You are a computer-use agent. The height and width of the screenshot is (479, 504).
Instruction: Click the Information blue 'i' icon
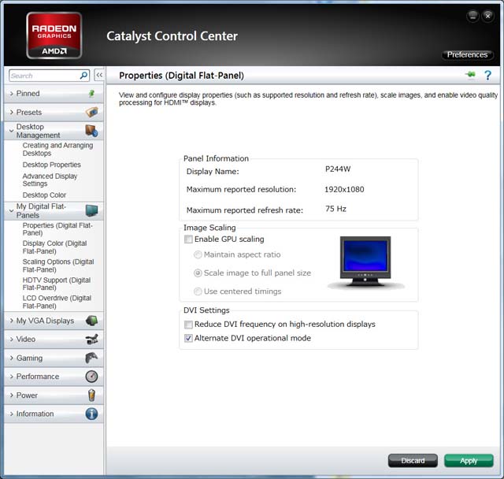tap(91, 414)
